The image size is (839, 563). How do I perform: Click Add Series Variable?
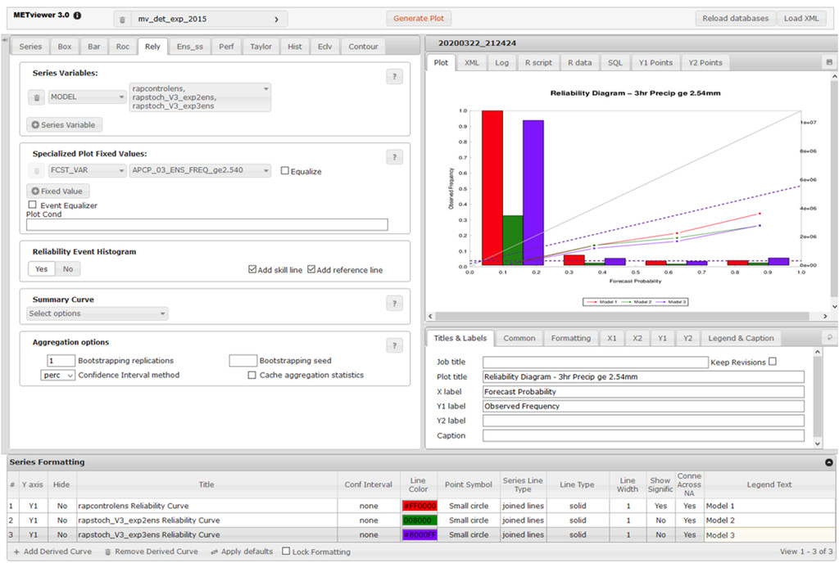click(x=63, y=125)
